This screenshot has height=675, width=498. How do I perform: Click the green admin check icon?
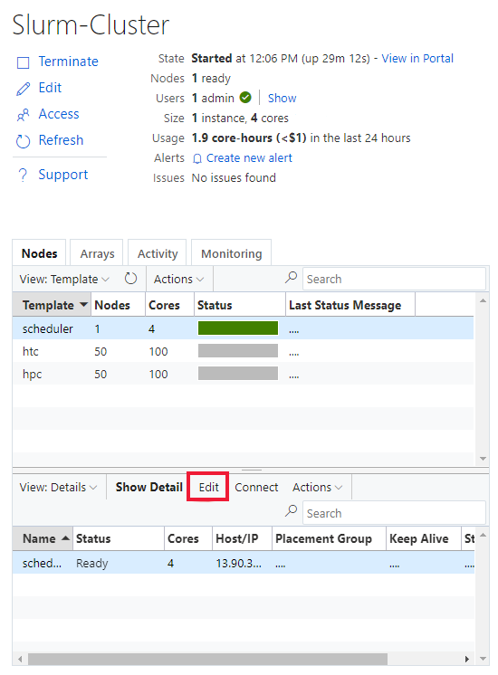(x=245, y=98)
